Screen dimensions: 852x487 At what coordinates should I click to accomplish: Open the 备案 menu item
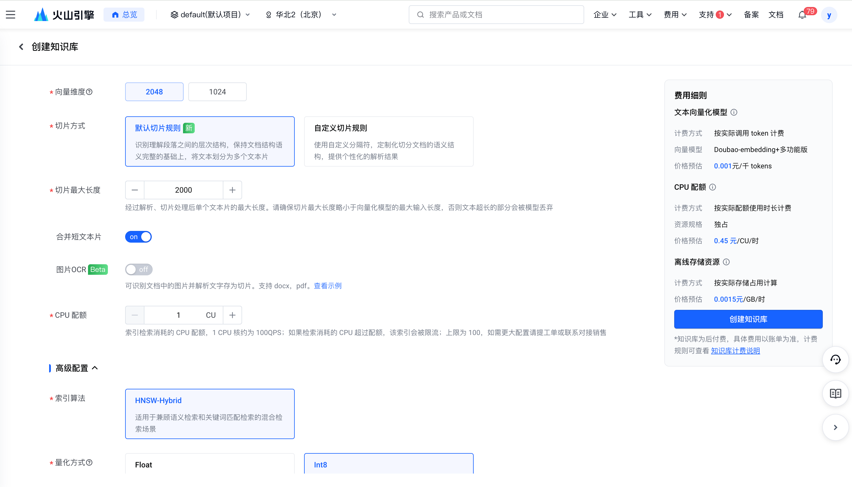pyautogui.click(x=751, y=15)
